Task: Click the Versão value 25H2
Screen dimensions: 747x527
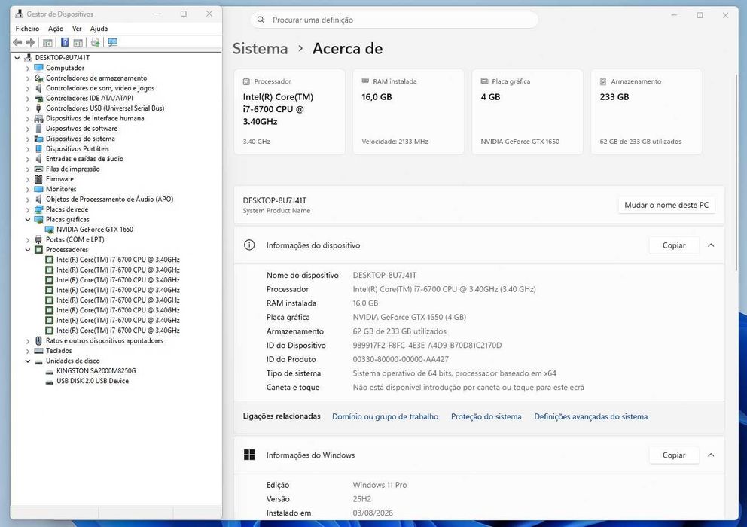Action: tap(362, 499)
